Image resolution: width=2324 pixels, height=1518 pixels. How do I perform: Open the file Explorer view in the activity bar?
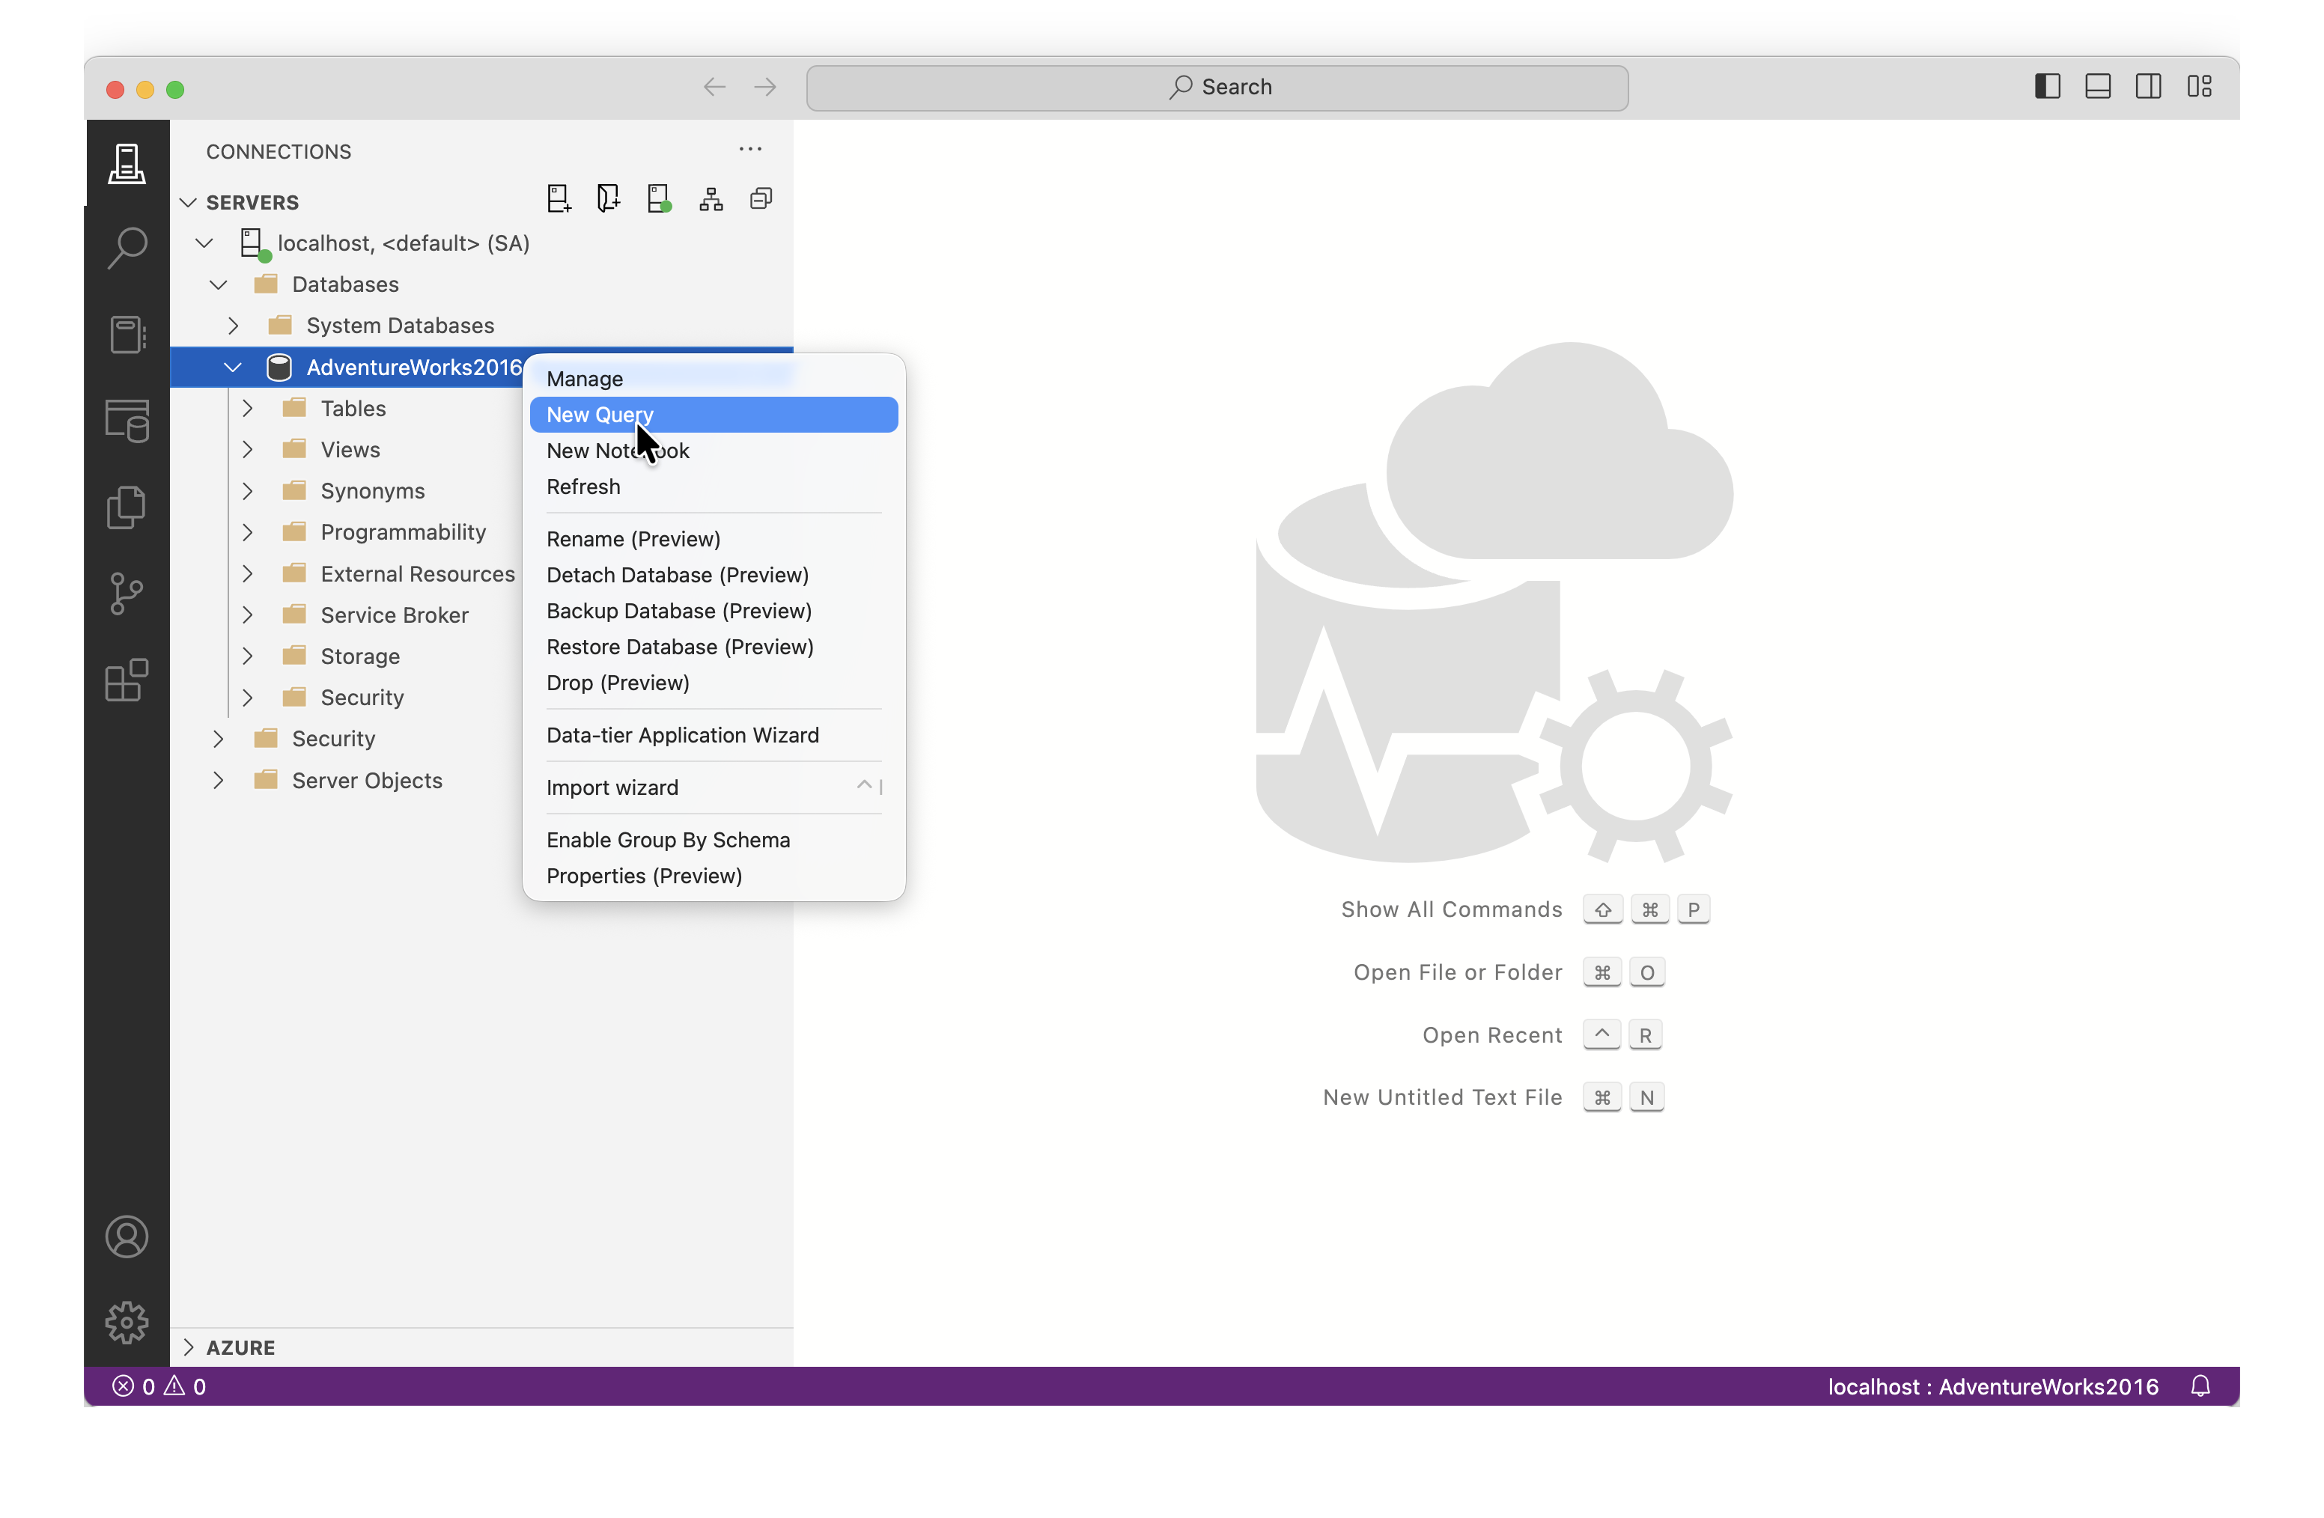pos(127,507)
